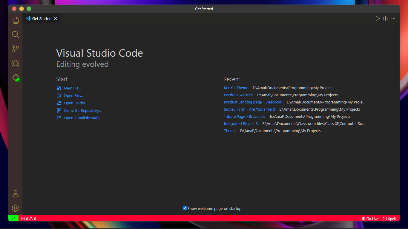Open recent project KenKai Theme

click(236, 88)
